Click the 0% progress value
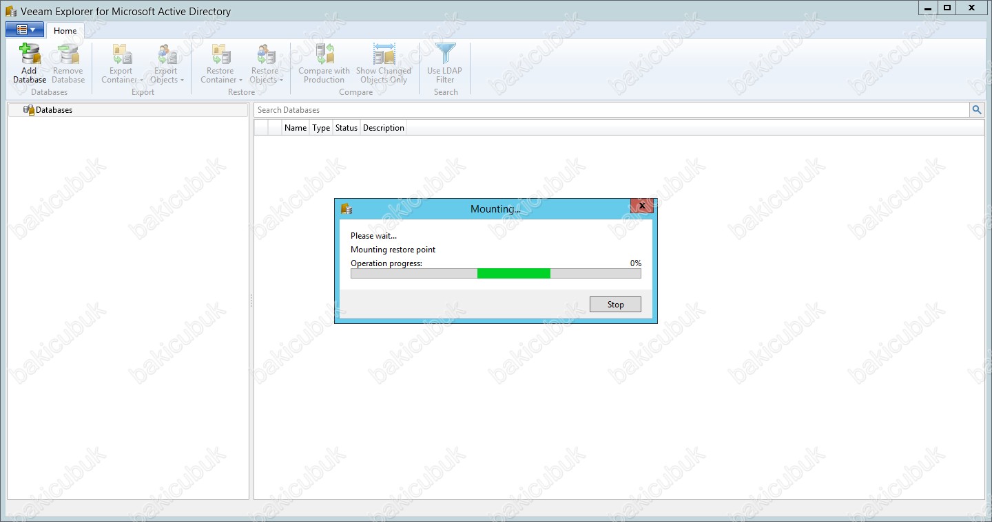 (x=636, y=263)
